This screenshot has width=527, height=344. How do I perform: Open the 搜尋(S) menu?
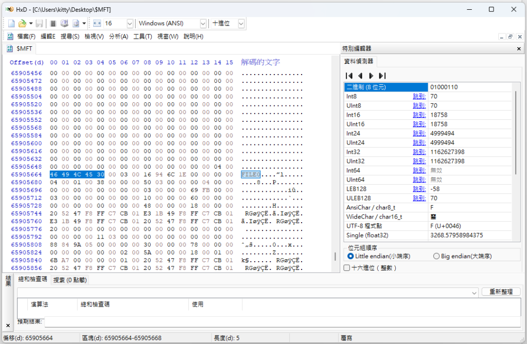(x=70, y=37)
